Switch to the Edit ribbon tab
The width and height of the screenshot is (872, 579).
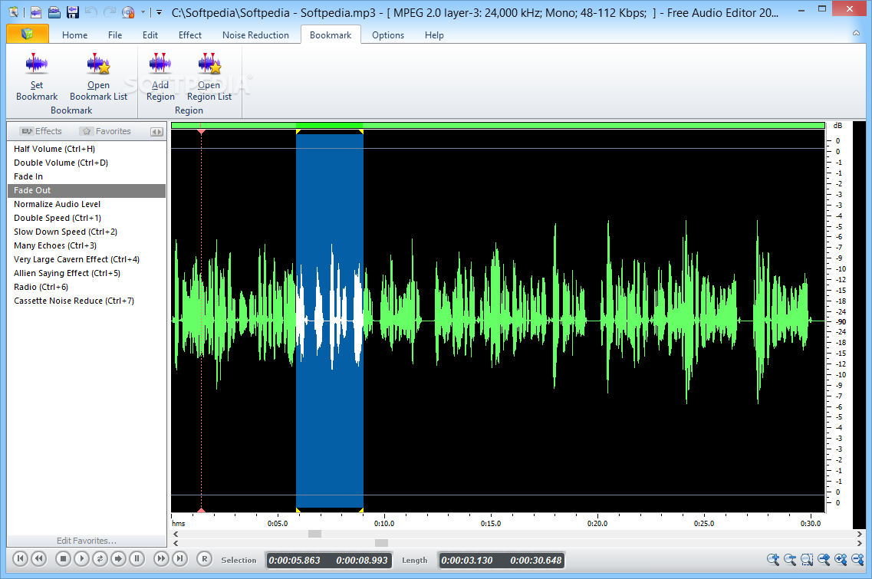tap(150, 35)
